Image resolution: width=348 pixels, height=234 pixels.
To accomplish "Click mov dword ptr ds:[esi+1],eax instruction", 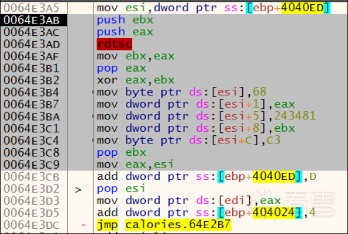I will point(196,104).
